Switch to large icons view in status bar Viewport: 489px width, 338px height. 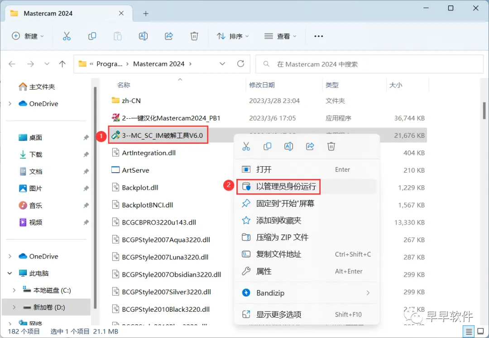tap(480, 332)
